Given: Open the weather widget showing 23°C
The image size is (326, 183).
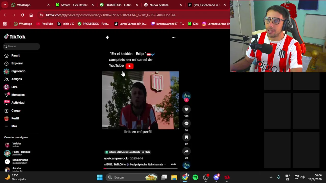Looking at the screenshot, I should pyautogui.click(x=15, y=177).
